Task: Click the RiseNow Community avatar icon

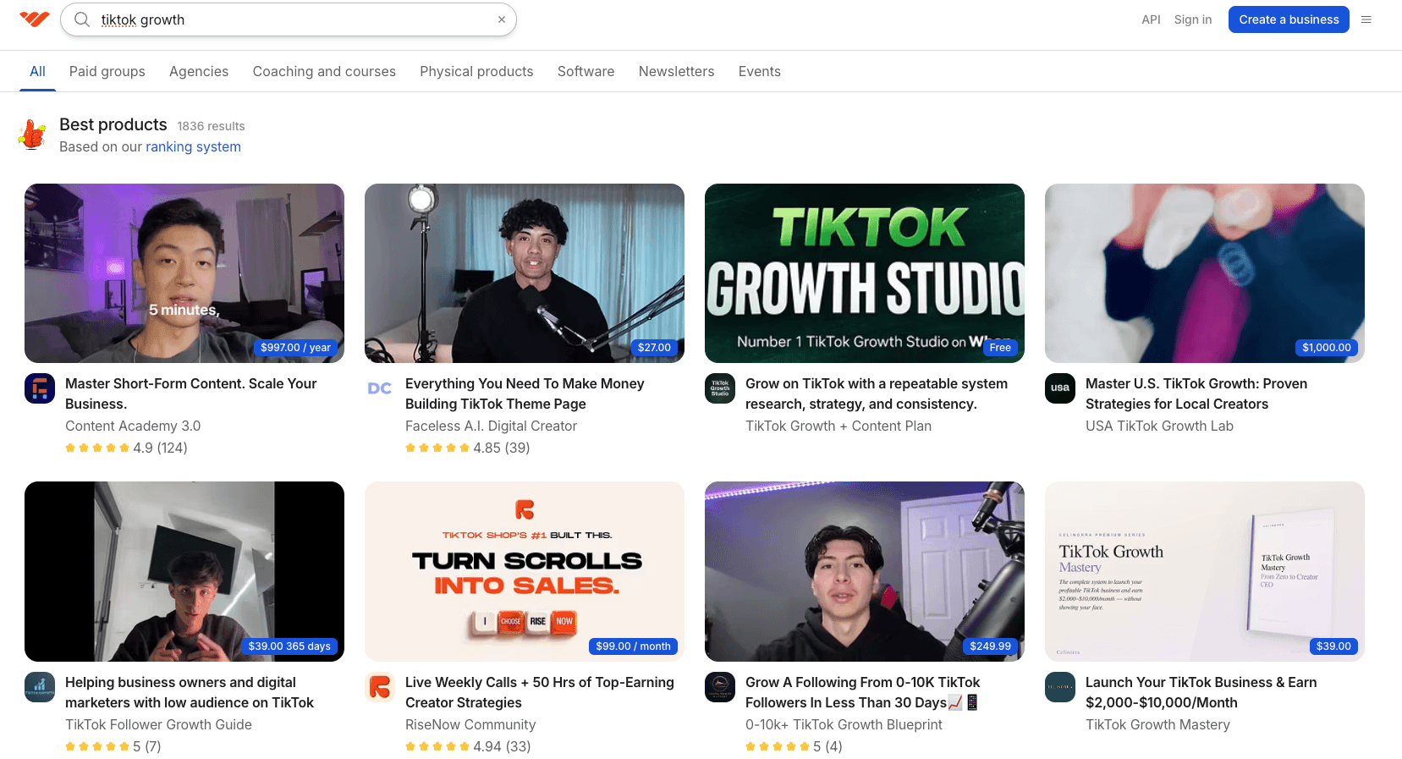Action: pyautogui.click(x=380, y=687)
